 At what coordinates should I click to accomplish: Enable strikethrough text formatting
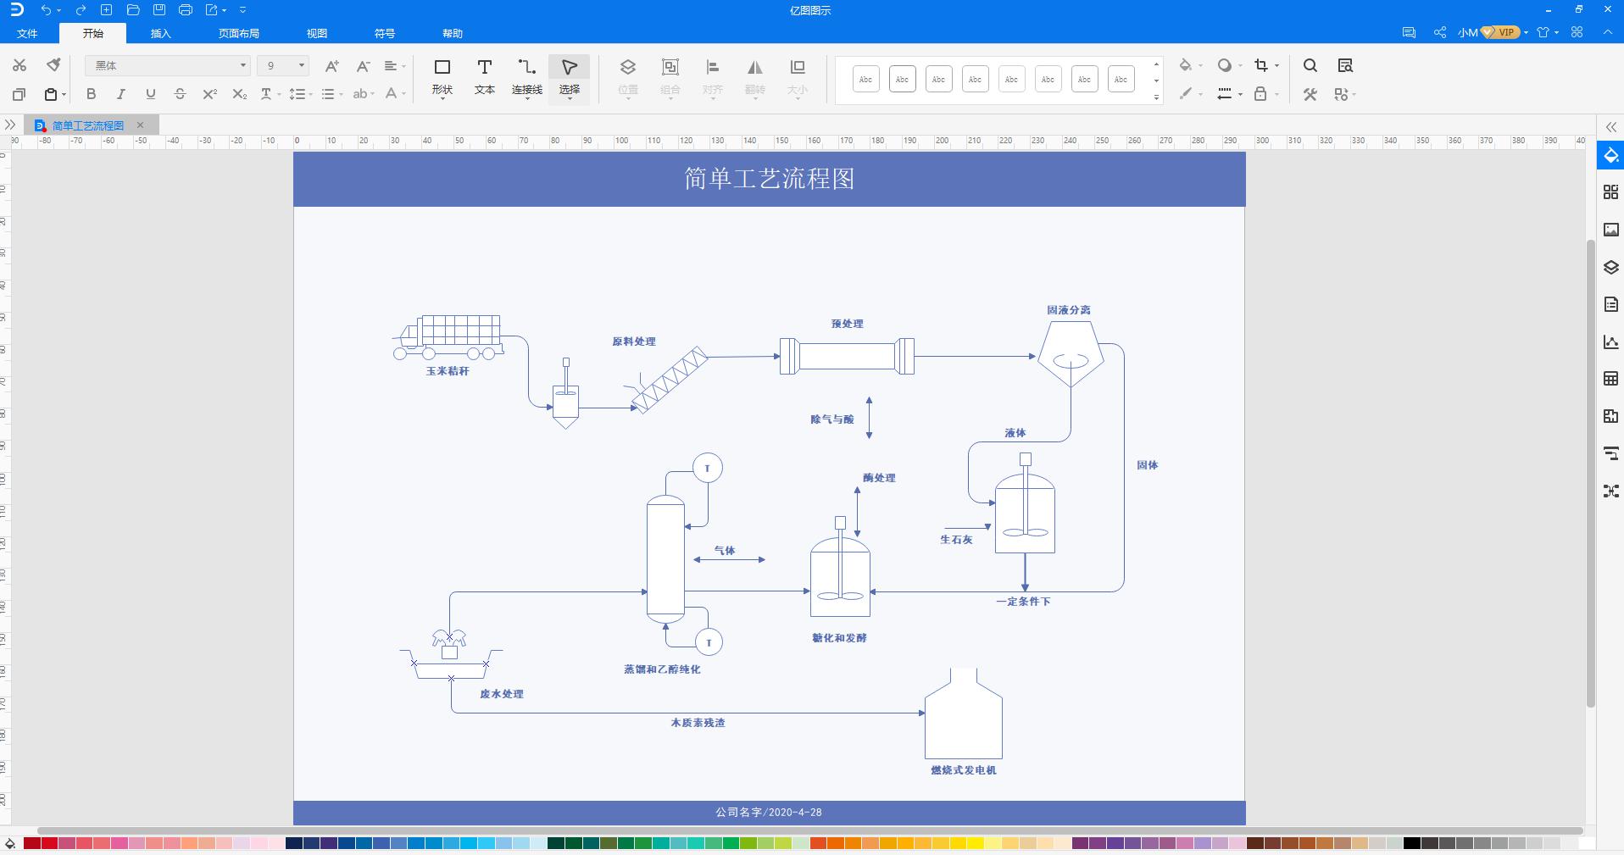[180, 94]
